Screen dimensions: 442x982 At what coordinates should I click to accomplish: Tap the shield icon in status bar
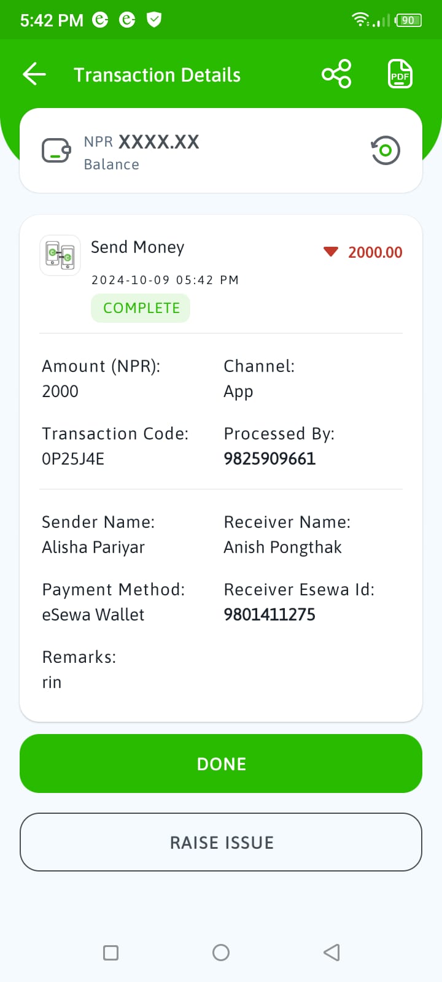click(x=154, y=20)
